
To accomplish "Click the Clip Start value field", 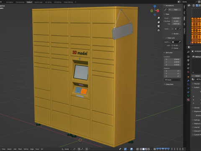I will 176,21.
